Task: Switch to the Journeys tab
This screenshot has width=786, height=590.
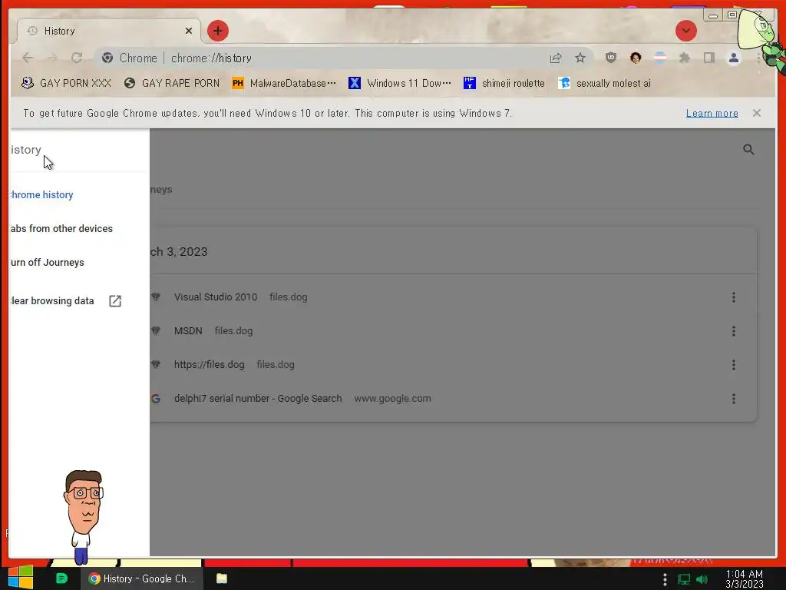Action: tap(161, 190)
